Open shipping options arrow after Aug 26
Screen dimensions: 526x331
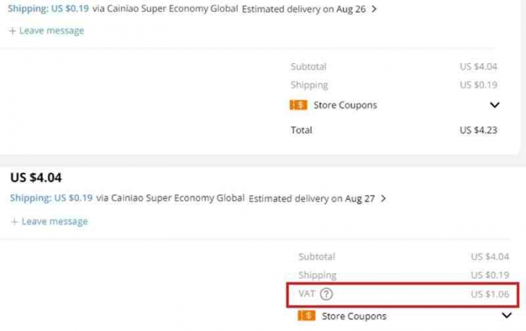click(x=374, y=9)
